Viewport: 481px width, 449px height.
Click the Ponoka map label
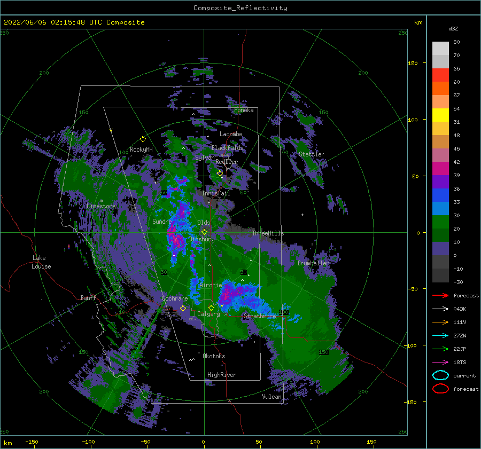pyautogui.click(x=244, y=110)
